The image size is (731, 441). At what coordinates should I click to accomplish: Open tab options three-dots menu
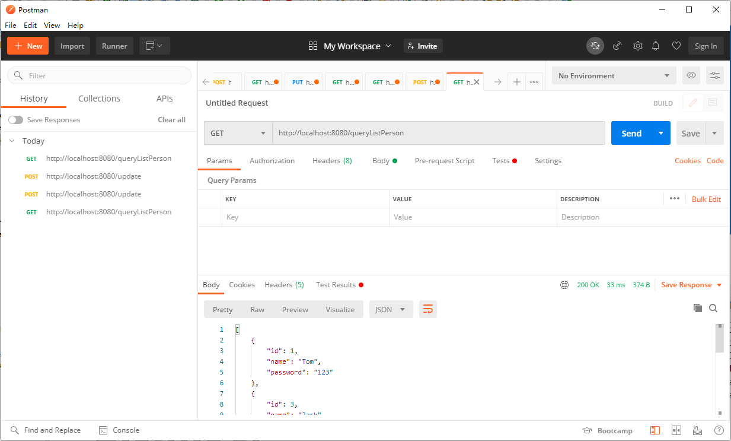click(x=534, y=82)
